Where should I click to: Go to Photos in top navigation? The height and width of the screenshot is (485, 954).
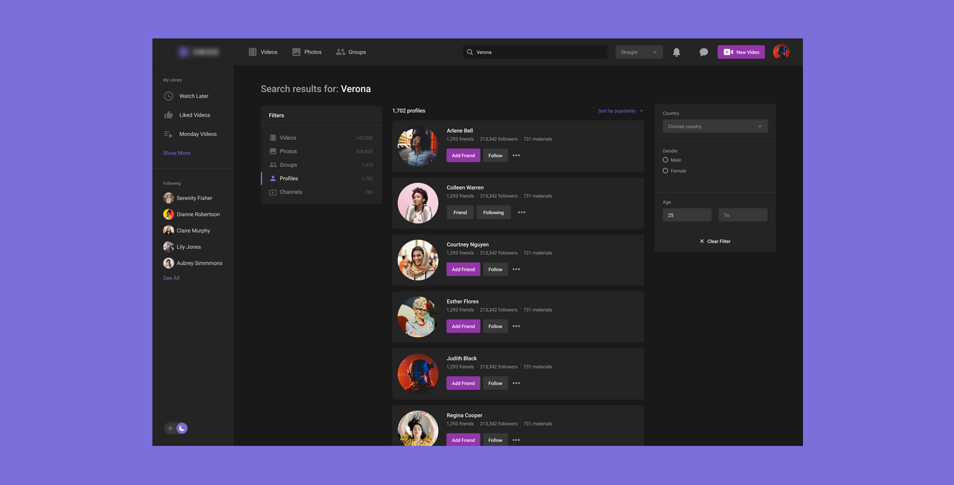[x=307, y=52]
